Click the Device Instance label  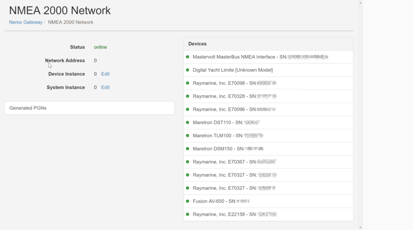click(67, 74)
